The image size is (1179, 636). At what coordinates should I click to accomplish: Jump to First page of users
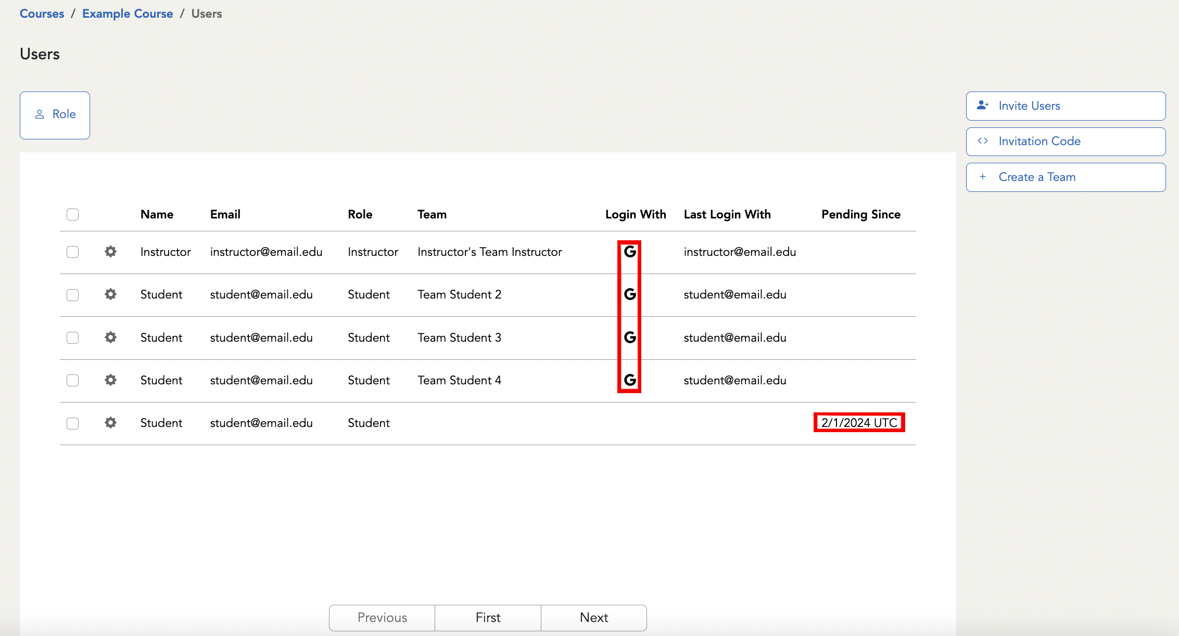488,618
